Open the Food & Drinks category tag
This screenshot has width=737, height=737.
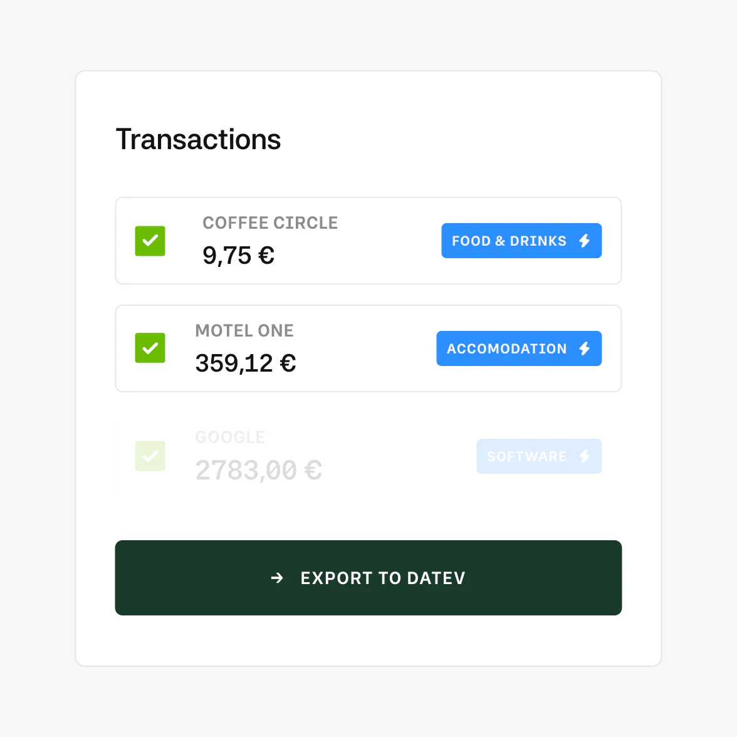[x=508, y=241]
